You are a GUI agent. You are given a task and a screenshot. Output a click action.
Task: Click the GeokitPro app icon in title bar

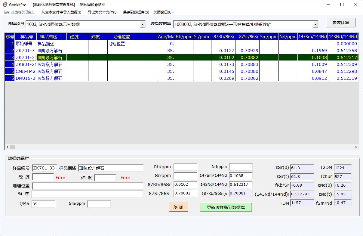[5, 5]
